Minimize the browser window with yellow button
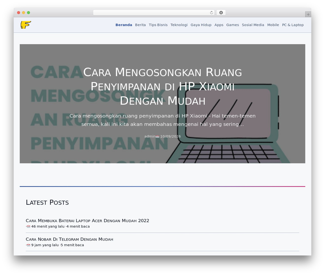Screen dimensions: 325x275 (24, 13)
